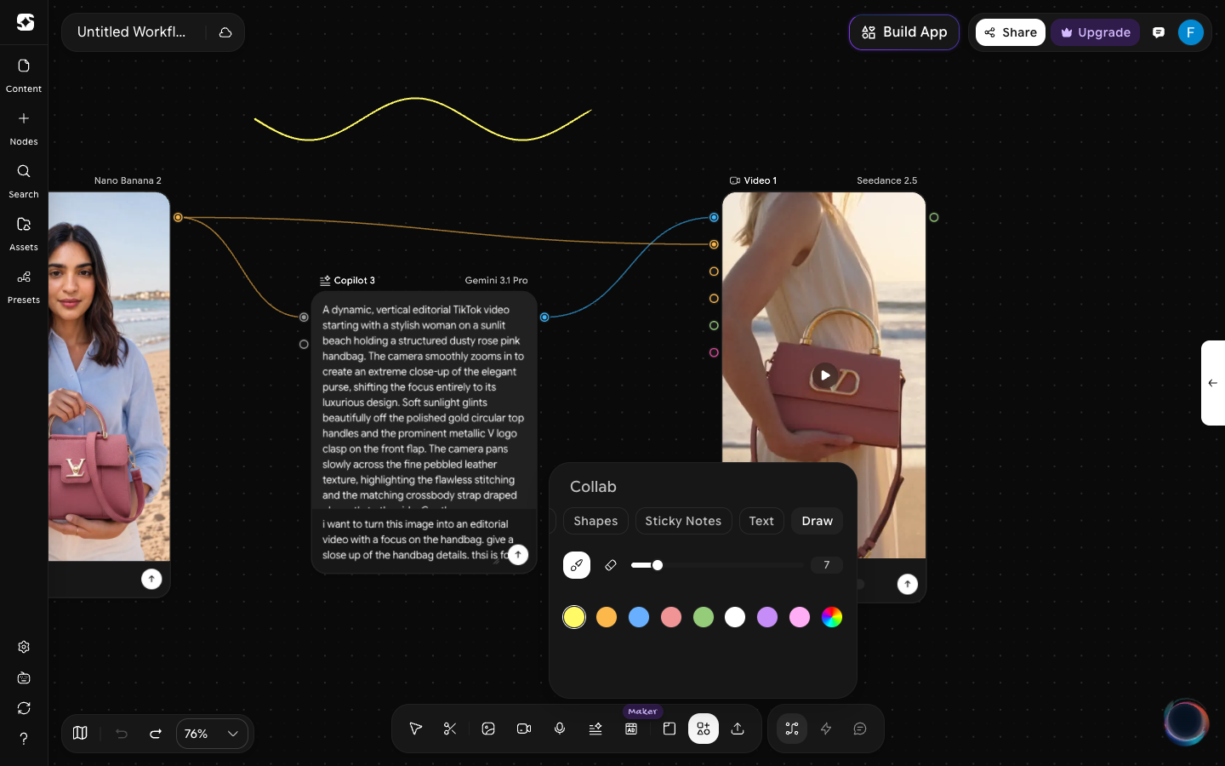This screenshot has height=766, width=1225.
Task: Click the export upload icon
Action: [738, 729]
